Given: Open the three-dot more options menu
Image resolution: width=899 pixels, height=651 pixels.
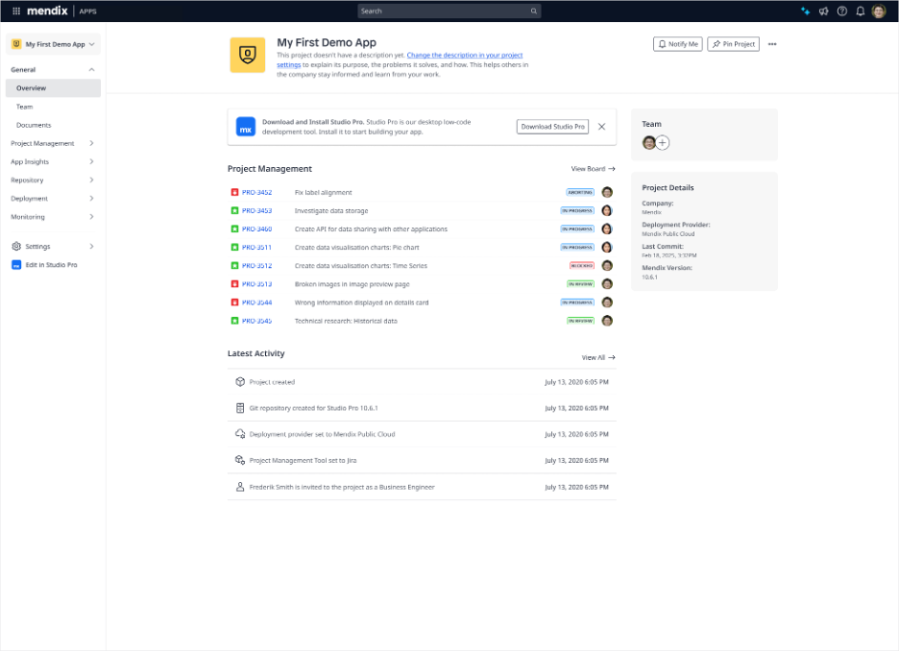Looking at the screenshot, I should (772, 44).
